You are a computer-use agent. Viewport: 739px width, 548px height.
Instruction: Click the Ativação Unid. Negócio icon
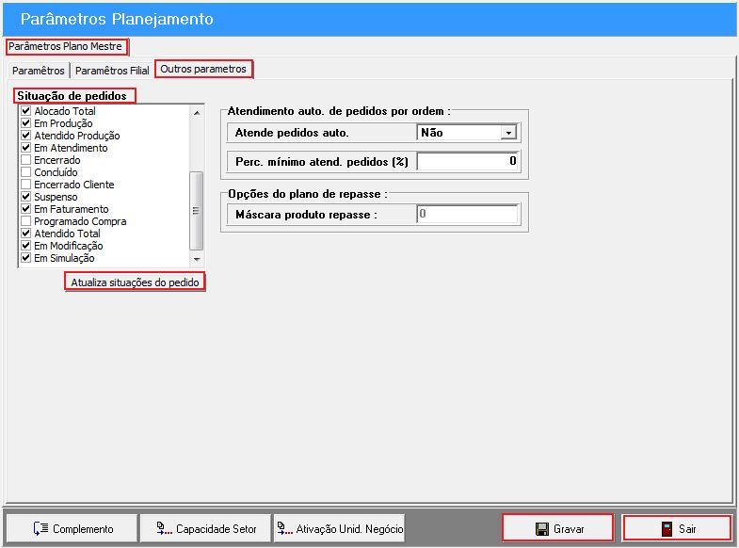pyautogui.click(x=284, y=529)
